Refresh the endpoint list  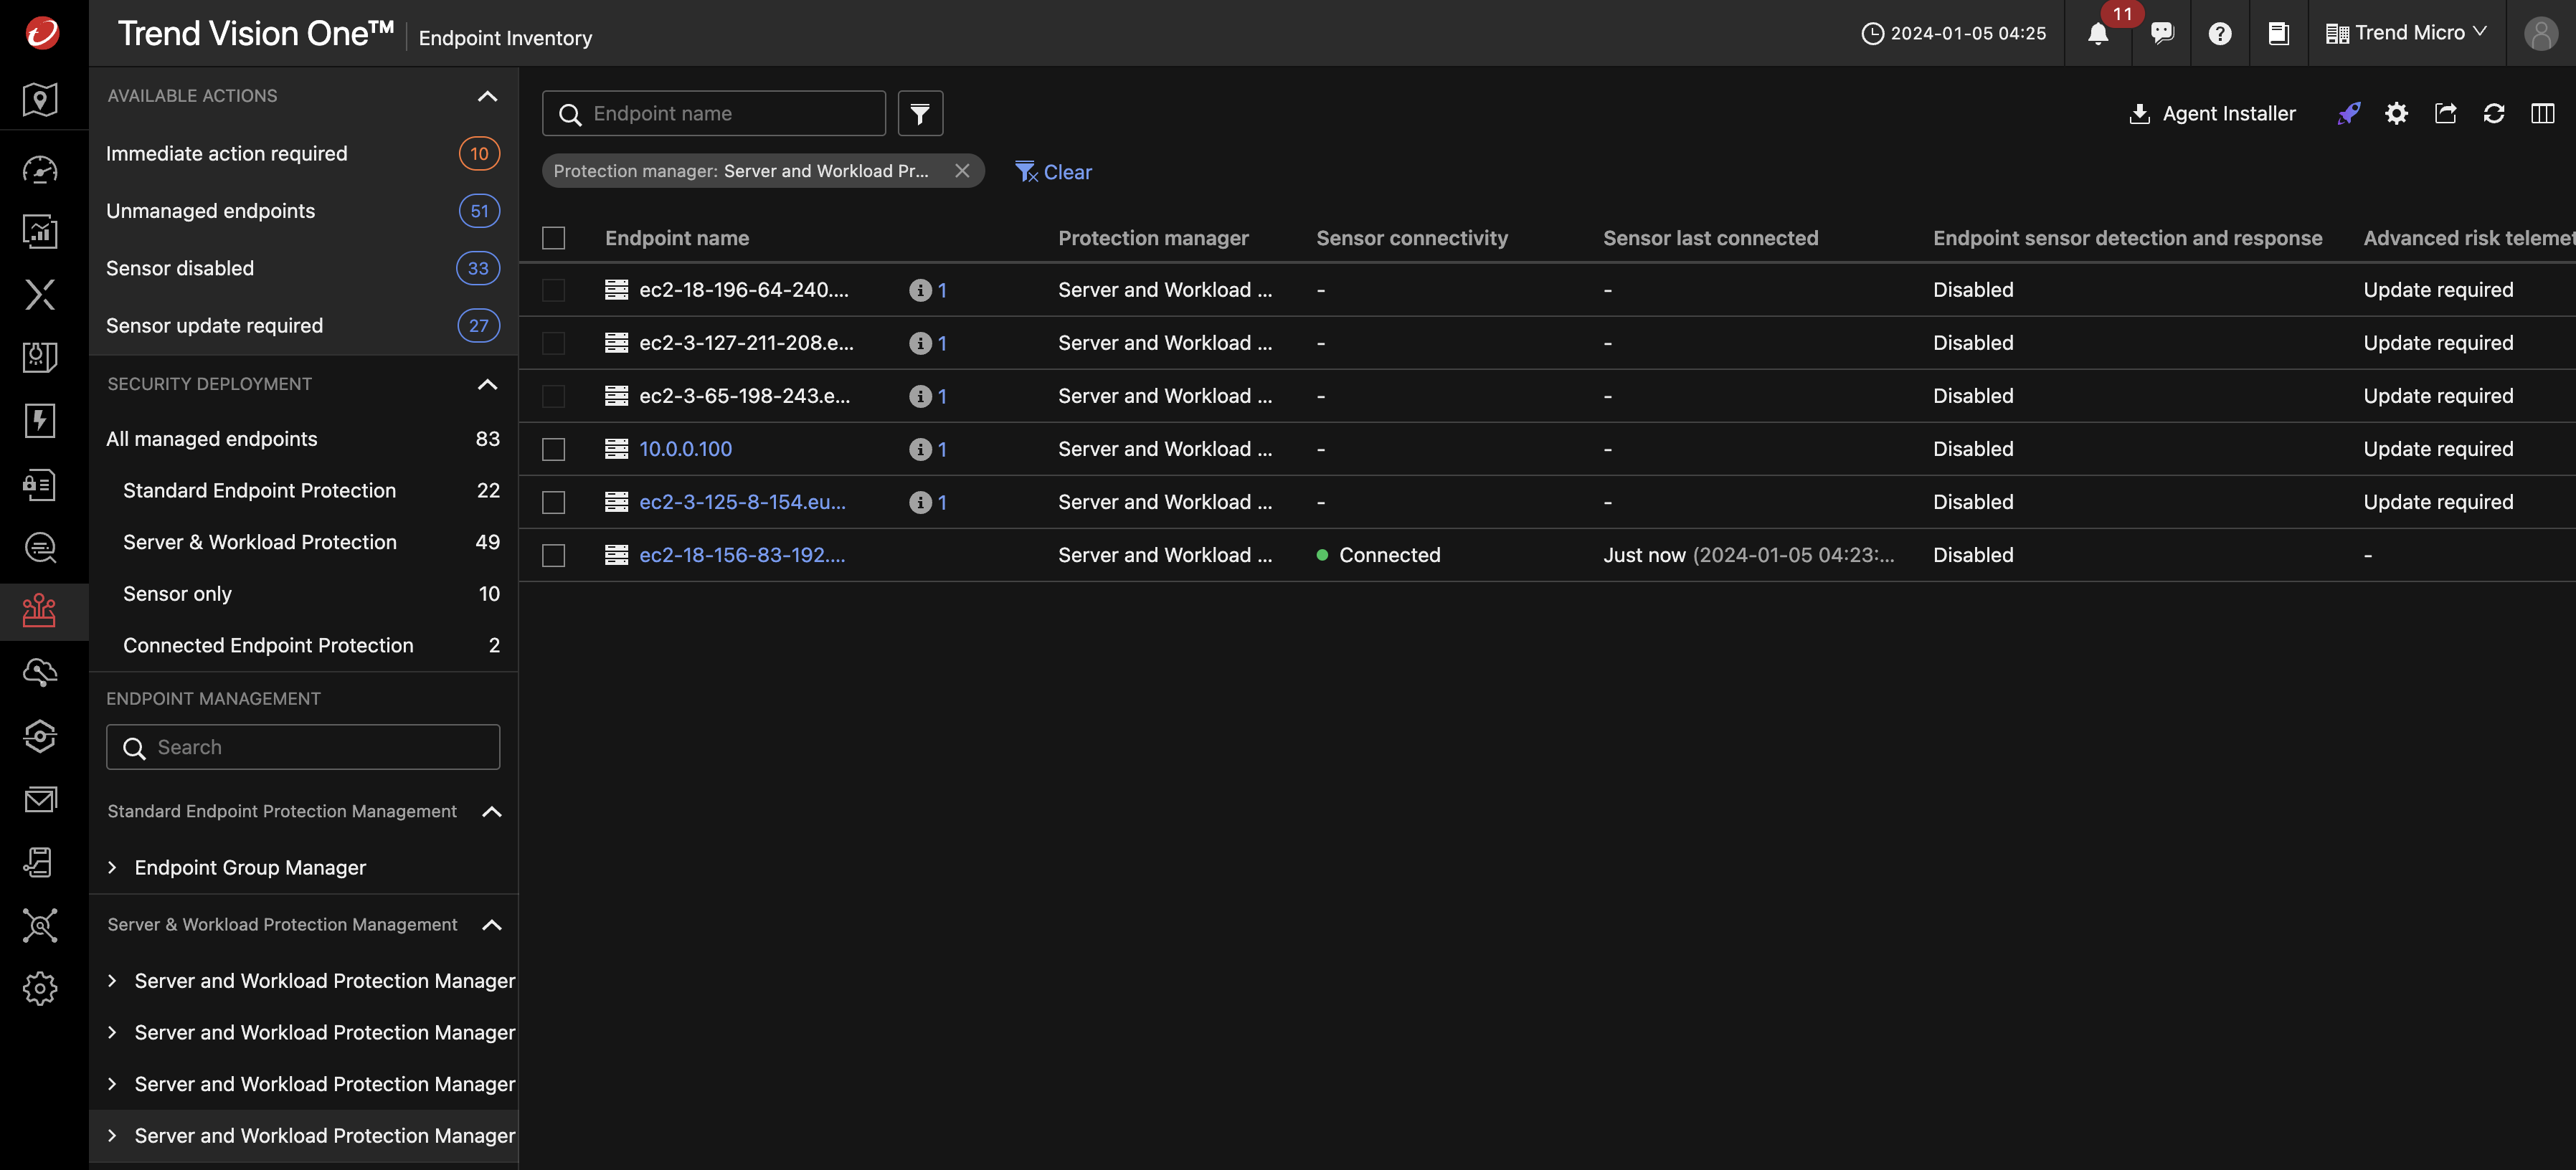pyautogui.click(x=2494, y=113)
